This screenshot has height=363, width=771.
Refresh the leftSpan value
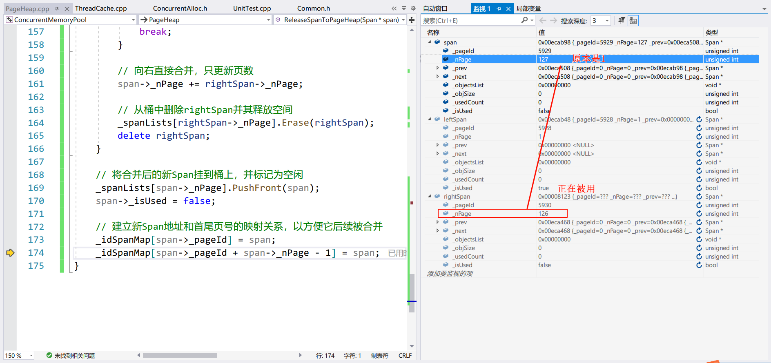(x=699, y=120)
